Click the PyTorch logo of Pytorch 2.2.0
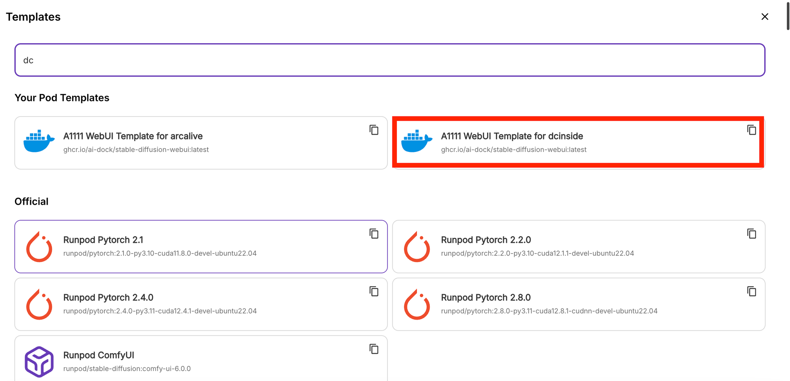790x381 pixels. click(x=417, y=247)
